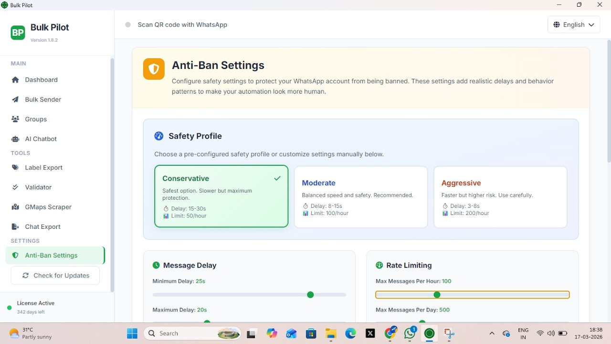The image size is (611, 344).
Task: Click the Bulk Sender paper plane icon
Action: click(x=15, y=99)
